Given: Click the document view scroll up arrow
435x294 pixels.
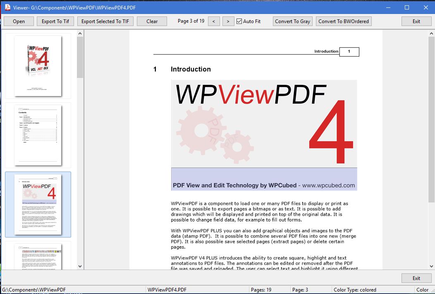Looking at the screenshot, I should pyautogui.click(x=431, y=33).
